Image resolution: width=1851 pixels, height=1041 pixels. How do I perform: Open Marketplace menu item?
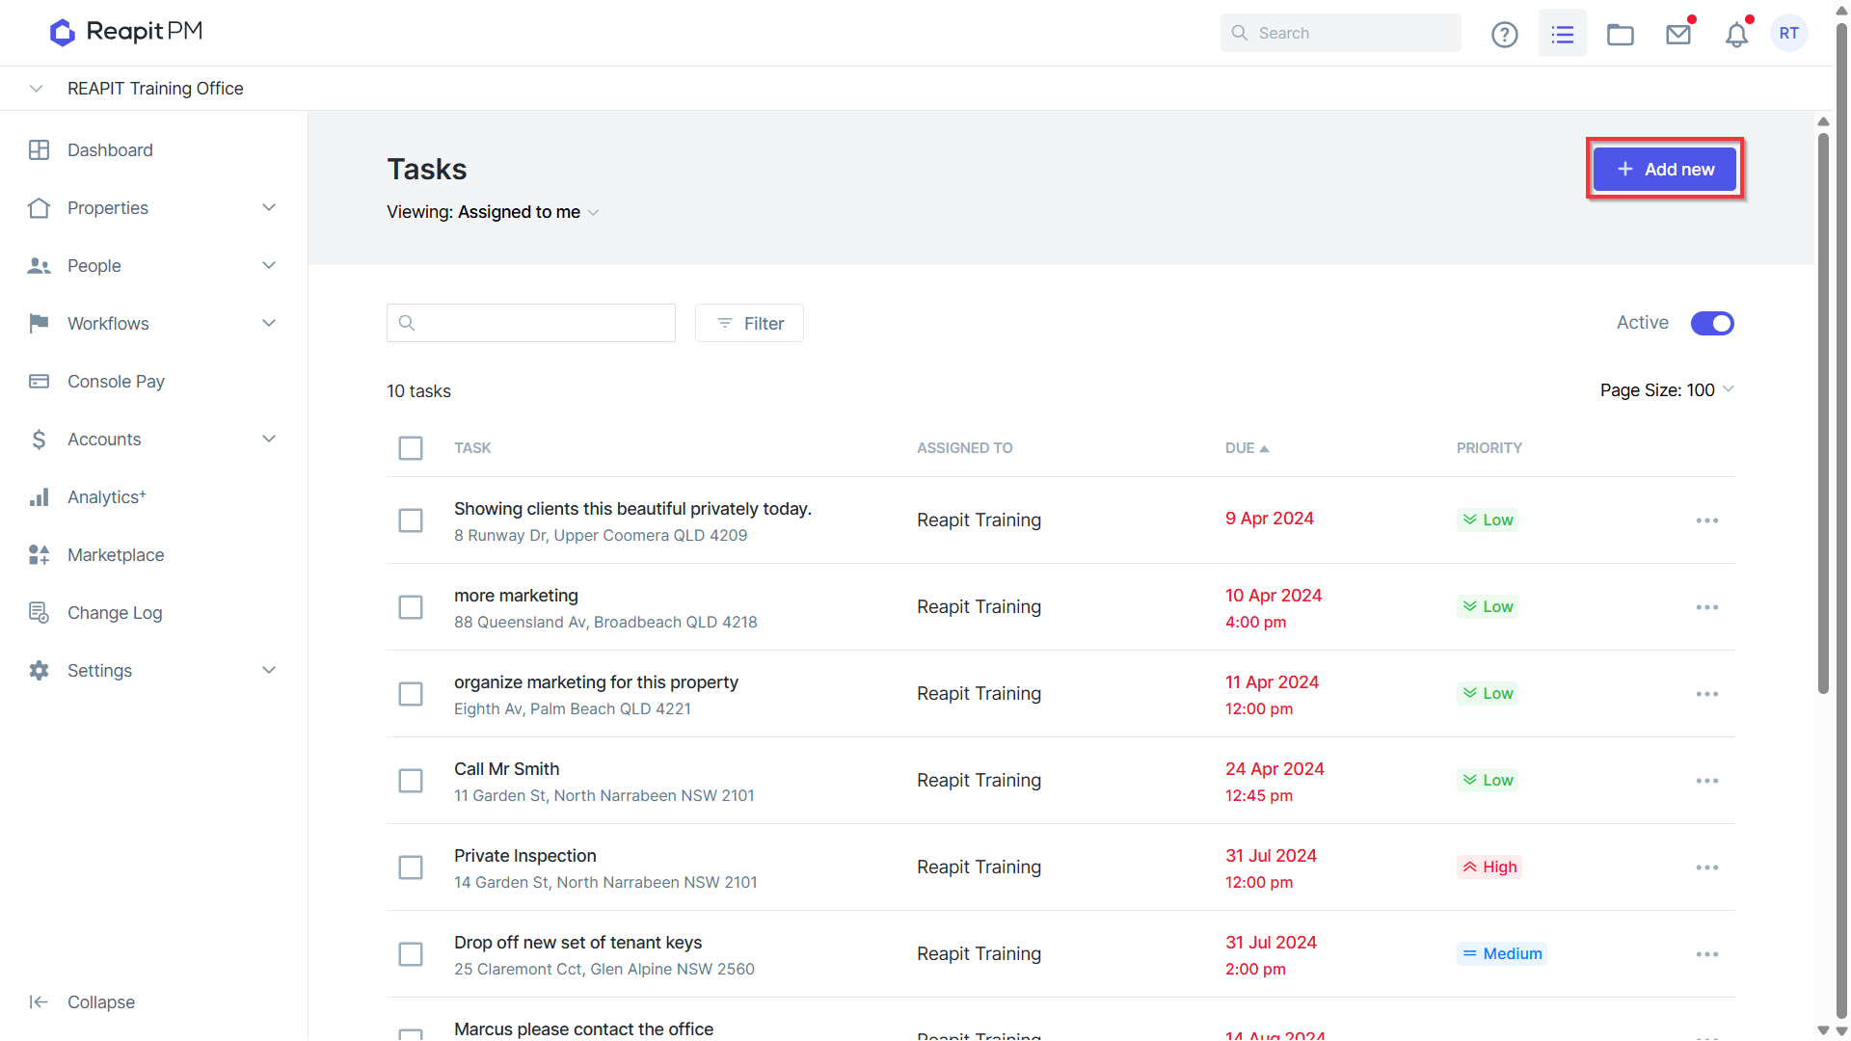click(x=116, y=555)
